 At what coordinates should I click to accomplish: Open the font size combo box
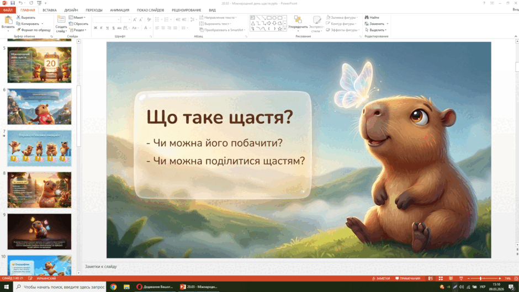point(126,20)
